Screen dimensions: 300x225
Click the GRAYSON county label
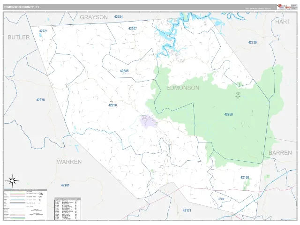pyautogui.click(x=94, y=17)
